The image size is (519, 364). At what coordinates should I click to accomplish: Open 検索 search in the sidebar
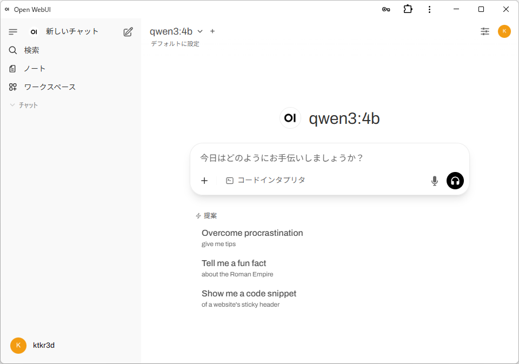tap(70, 50)
